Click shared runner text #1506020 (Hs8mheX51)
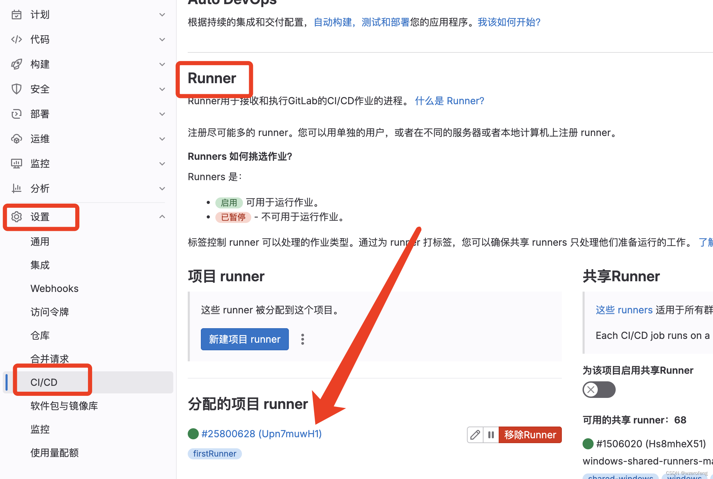 tap(651, 444)
